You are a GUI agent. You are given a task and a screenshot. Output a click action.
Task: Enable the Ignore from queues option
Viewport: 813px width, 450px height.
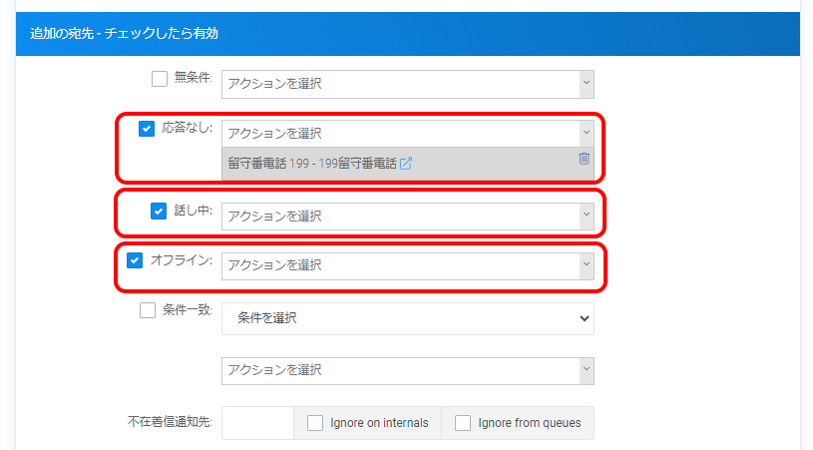tap(463, 423)
